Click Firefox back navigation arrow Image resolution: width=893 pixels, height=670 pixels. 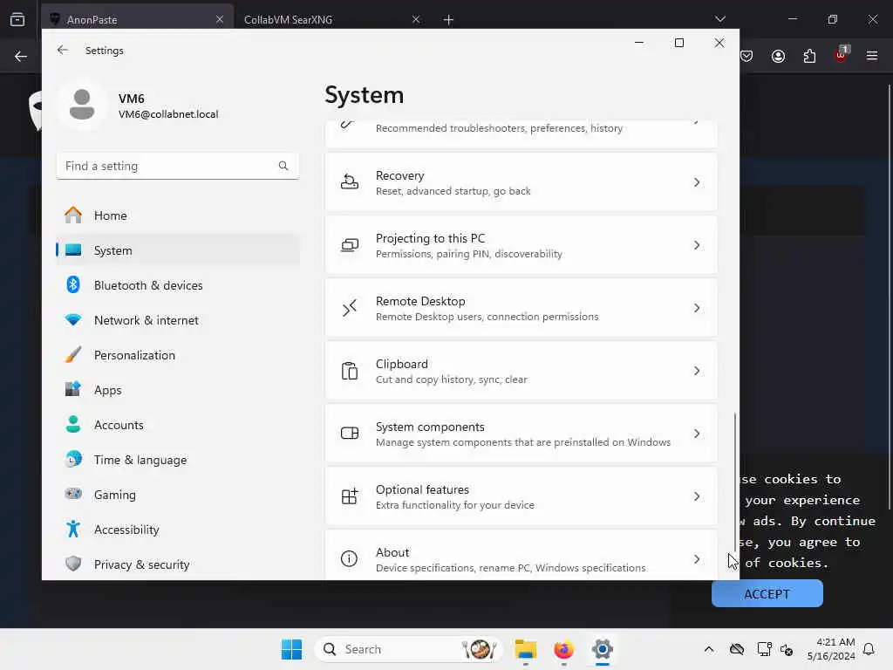[21, 56]
